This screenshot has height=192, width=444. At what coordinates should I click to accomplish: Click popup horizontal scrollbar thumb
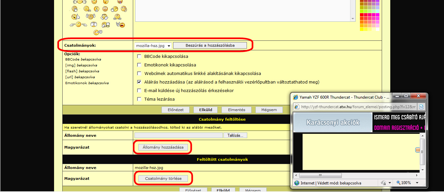320,176
